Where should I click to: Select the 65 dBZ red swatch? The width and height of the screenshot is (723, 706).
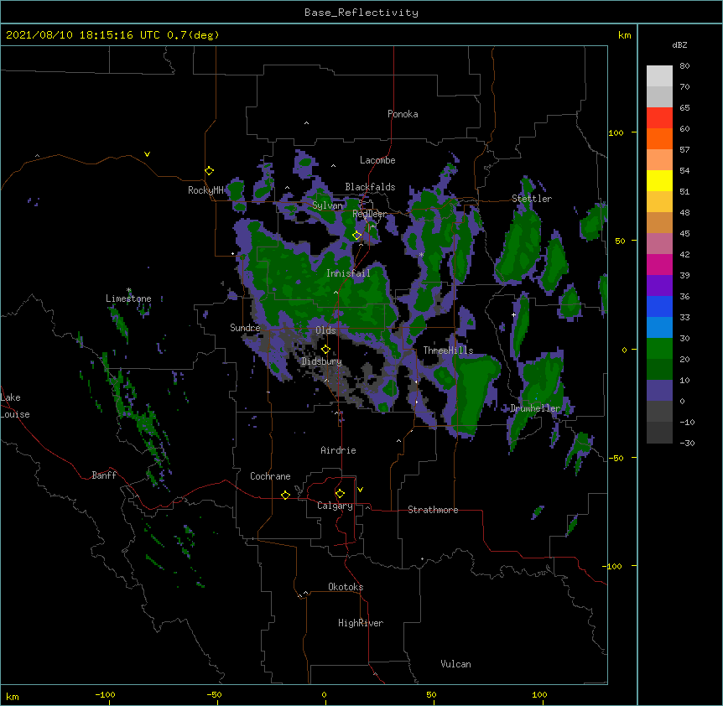(659, 118)
